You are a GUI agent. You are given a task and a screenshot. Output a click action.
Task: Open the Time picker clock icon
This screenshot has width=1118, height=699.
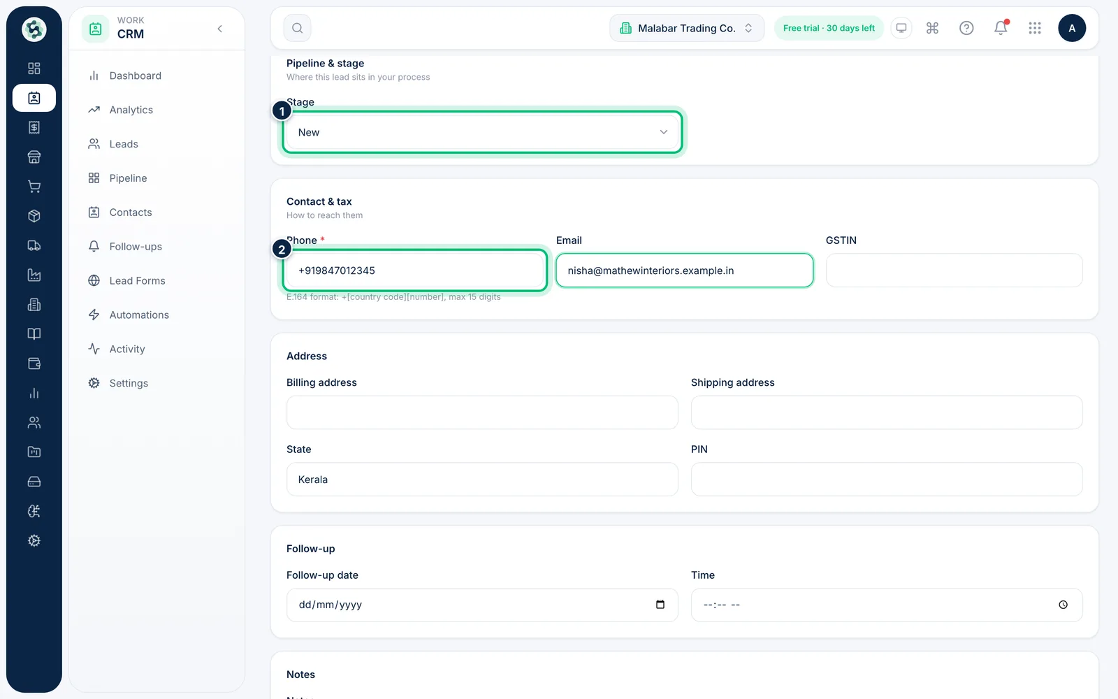click(1063, 605)
